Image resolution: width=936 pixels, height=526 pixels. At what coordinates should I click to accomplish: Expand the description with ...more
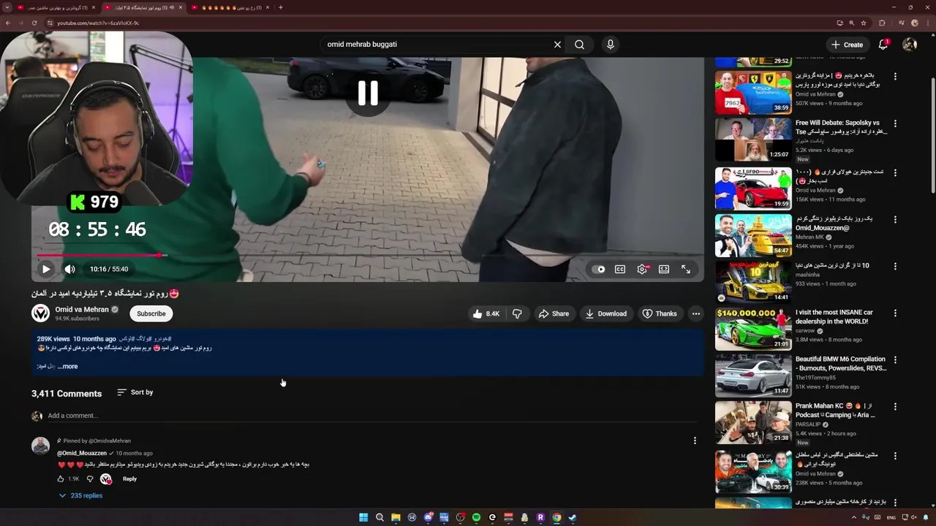coord(67,367)
